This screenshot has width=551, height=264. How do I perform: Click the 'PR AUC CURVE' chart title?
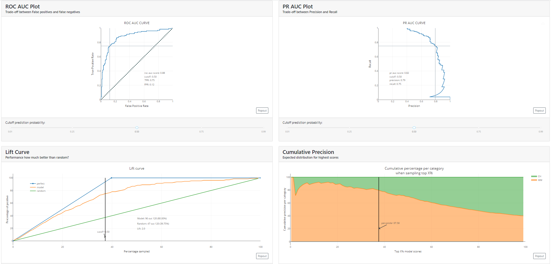coord(414,23)
